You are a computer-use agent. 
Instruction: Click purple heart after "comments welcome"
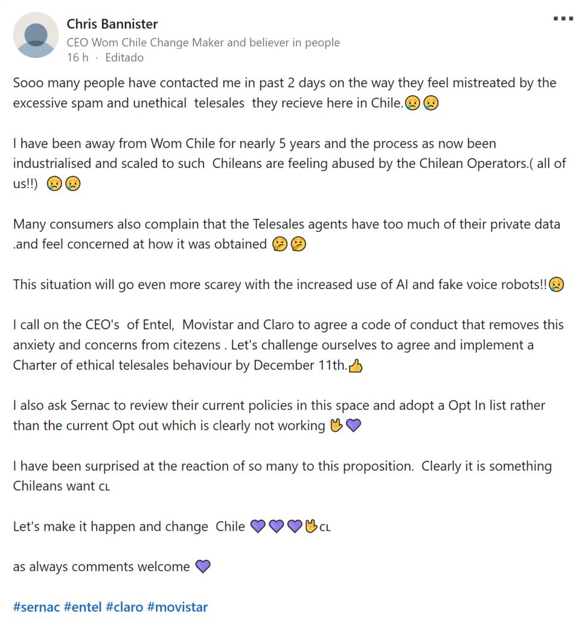tap(203, 567)
